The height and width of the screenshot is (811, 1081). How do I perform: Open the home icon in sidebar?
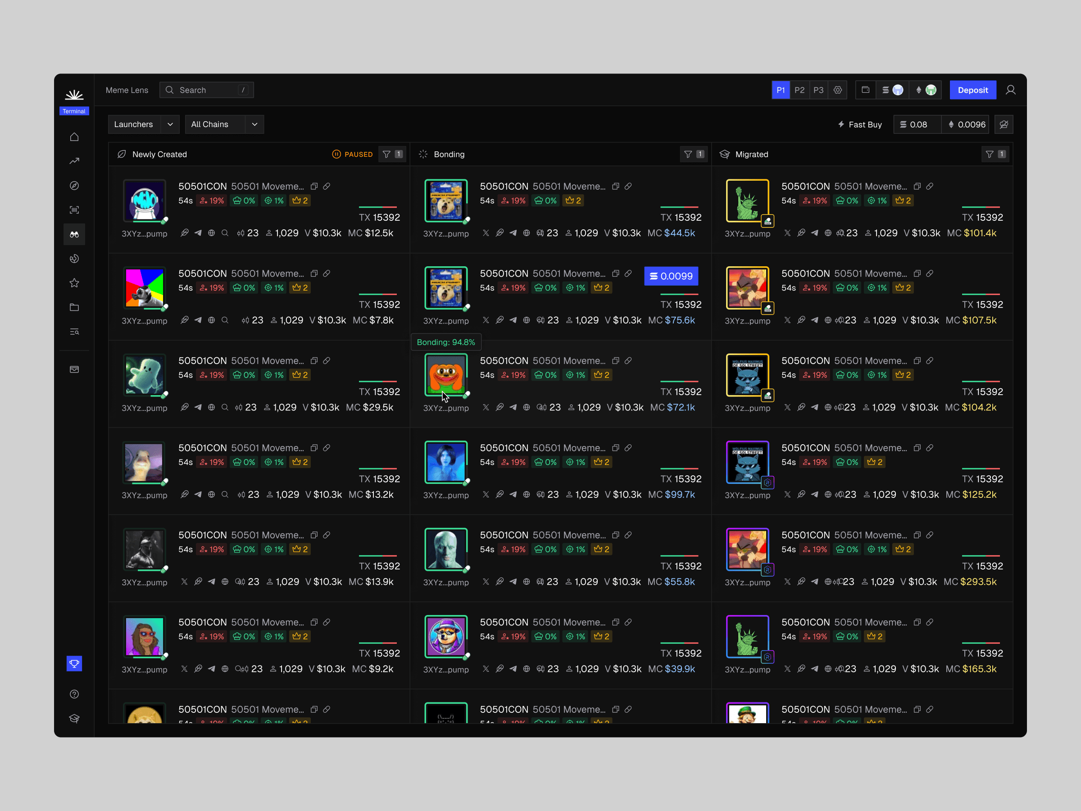[74, 137]
